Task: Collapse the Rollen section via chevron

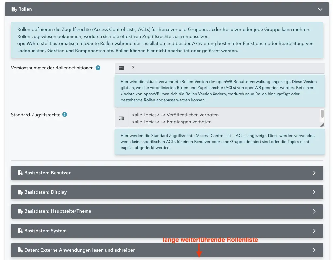Action: click(x=320, y=9)
